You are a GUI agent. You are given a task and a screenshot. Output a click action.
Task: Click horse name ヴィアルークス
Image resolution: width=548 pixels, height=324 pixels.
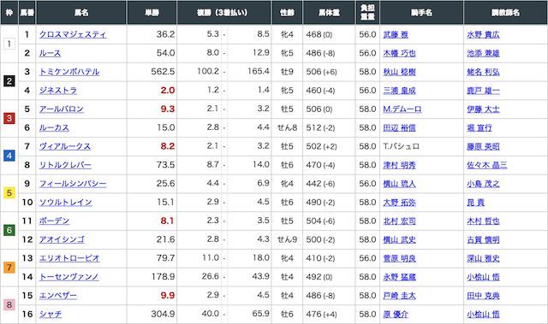coord(65,146)
